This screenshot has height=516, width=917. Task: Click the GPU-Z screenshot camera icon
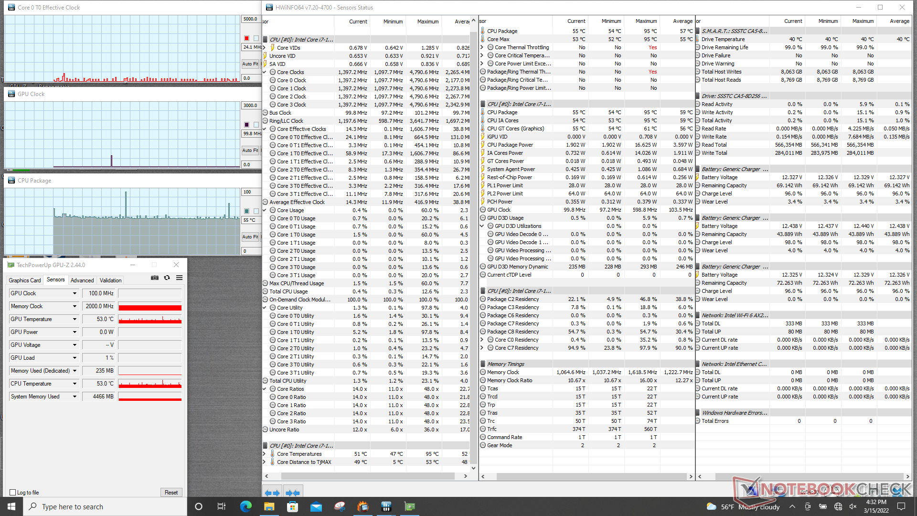(x=155, y=278)
